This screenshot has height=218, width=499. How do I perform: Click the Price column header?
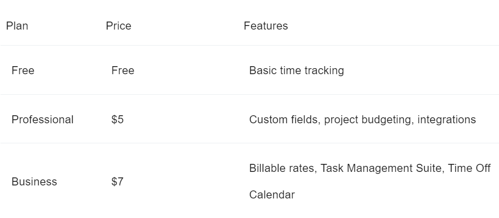(x=118, y=26)
